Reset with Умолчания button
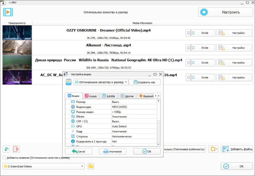 pyautogui.click(x=113, y=151)
